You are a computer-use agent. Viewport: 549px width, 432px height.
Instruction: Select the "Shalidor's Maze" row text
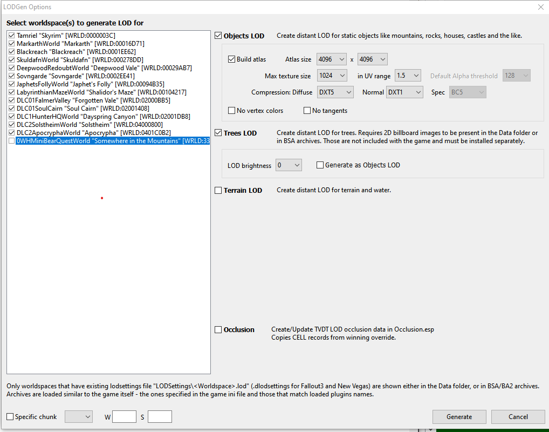101,92
